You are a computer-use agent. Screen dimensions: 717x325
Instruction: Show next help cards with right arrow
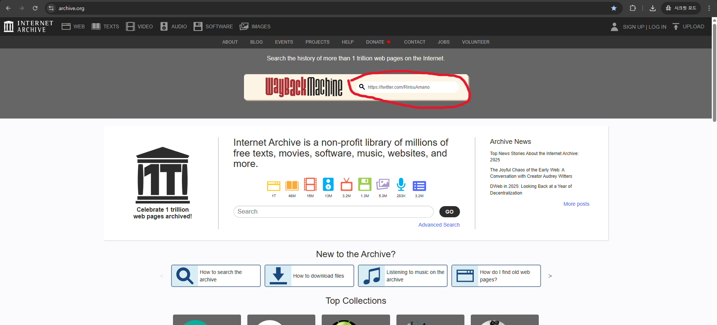click(550, 276)
